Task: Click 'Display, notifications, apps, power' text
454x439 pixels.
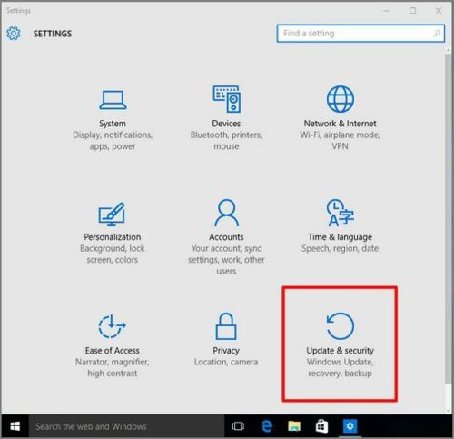Action: [x=113, y=141]
